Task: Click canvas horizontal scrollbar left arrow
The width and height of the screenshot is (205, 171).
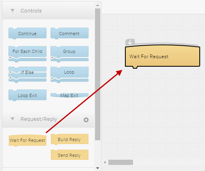Action: click(105, 163)
